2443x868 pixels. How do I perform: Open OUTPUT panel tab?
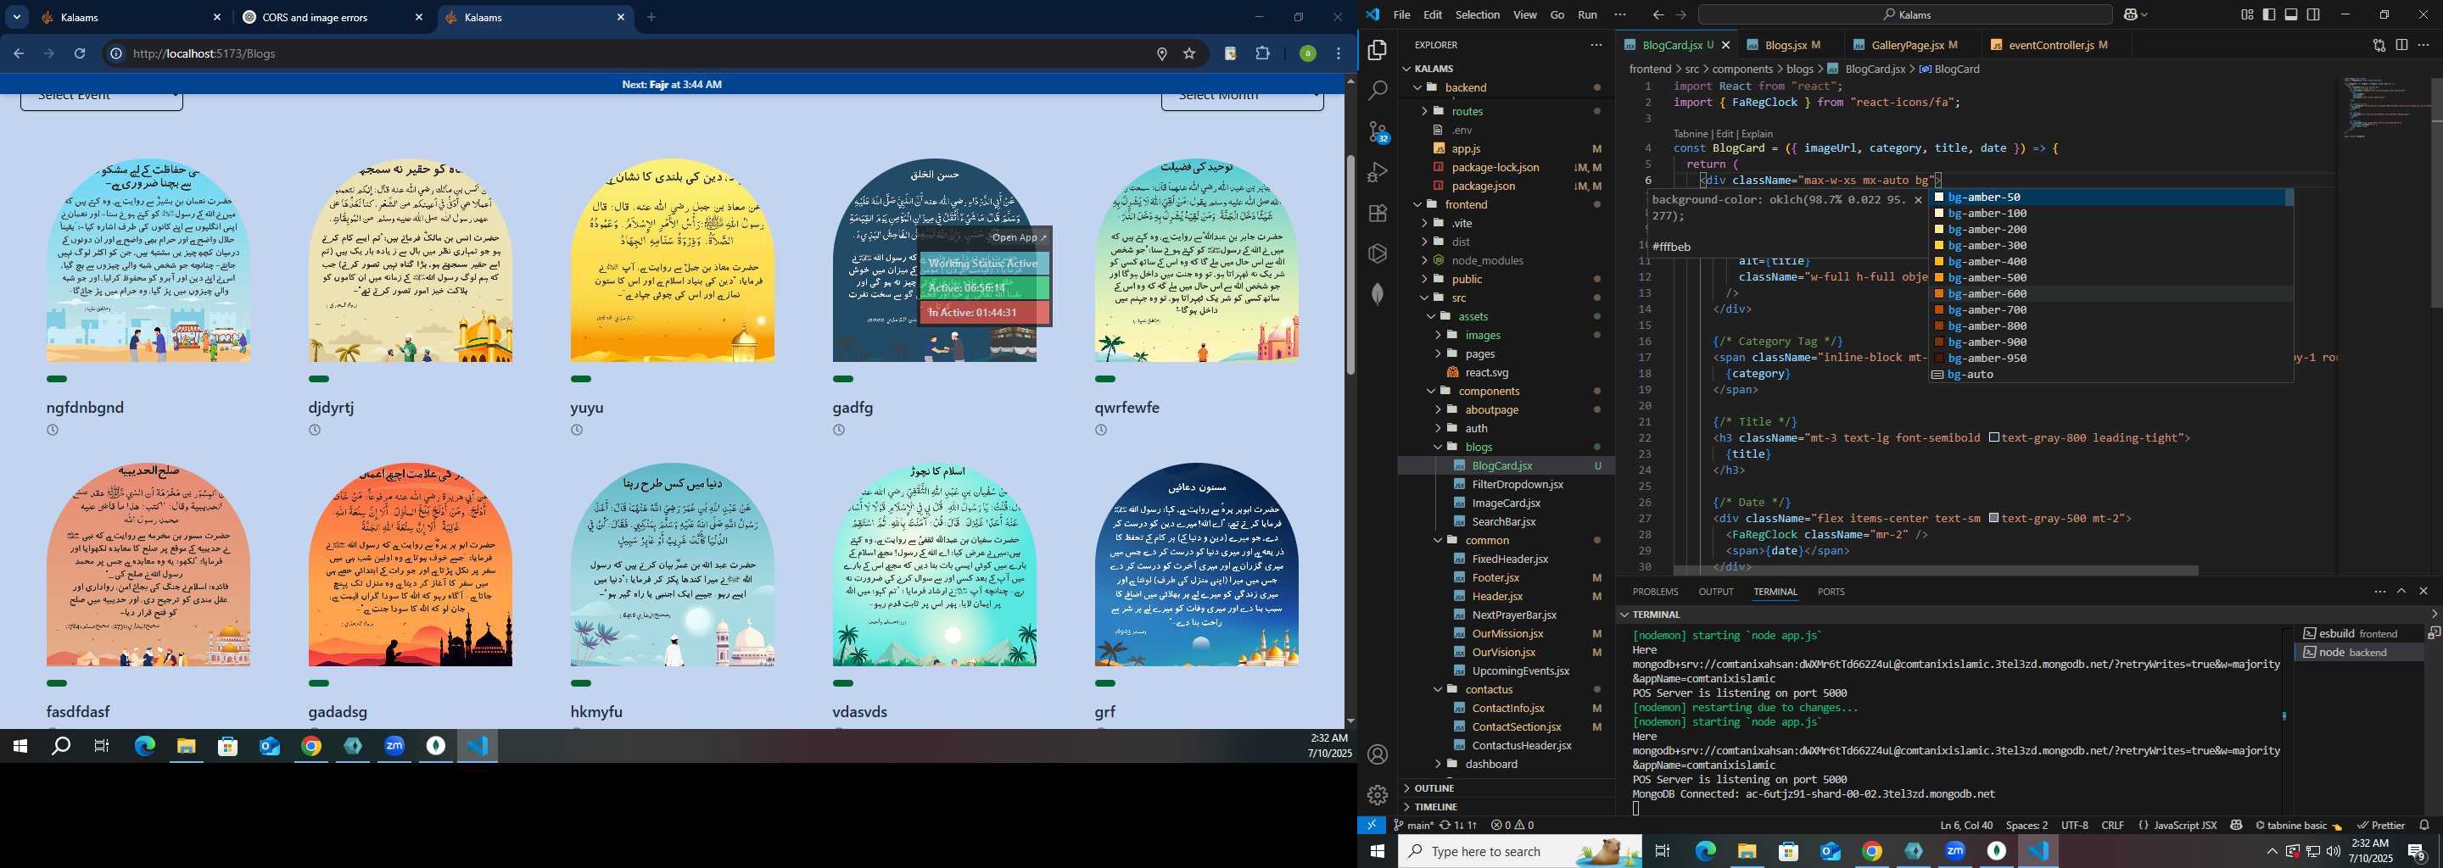coord(1715,592)
